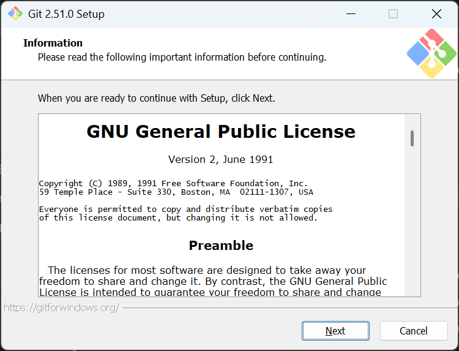The image size is (459, 351).
Task: Click the maximize window button
Action: coord(393,13)
